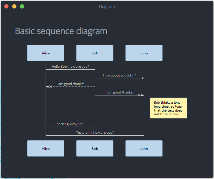This screenshot has height=179, width=214.
Task: Click the red close window button
Action: point(7,7)
